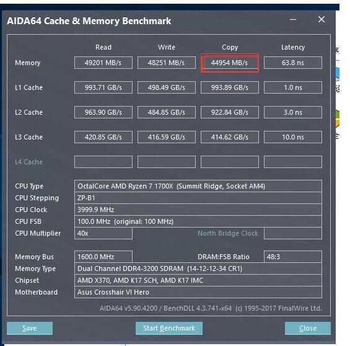350x346 pixels.
Task: Click the Motherboard label
Action: point(36,292)
